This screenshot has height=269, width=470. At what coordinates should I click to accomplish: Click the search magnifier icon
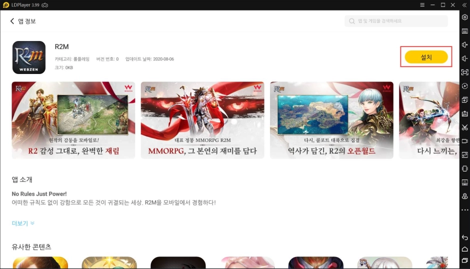[x=352, y=21]
